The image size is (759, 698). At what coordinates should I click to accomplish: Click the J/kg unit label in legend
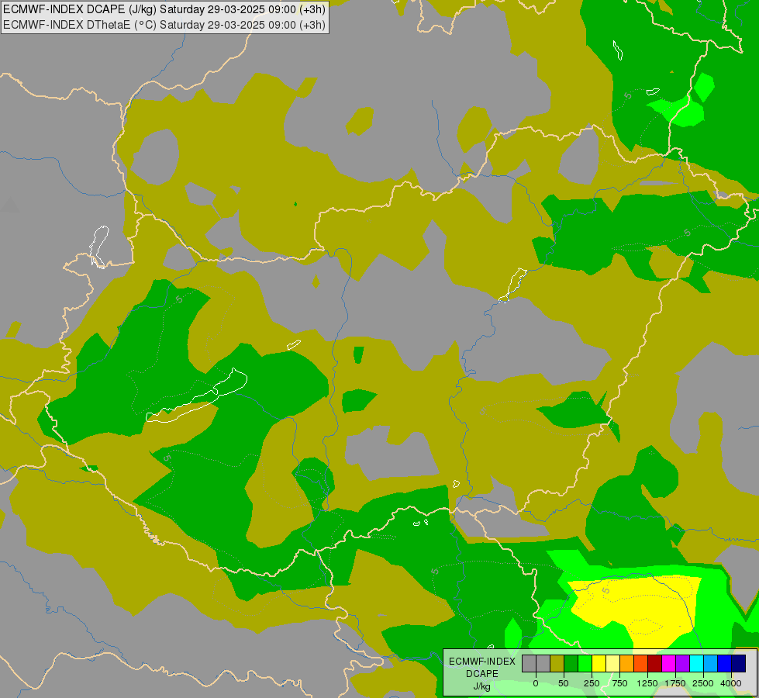482,686
